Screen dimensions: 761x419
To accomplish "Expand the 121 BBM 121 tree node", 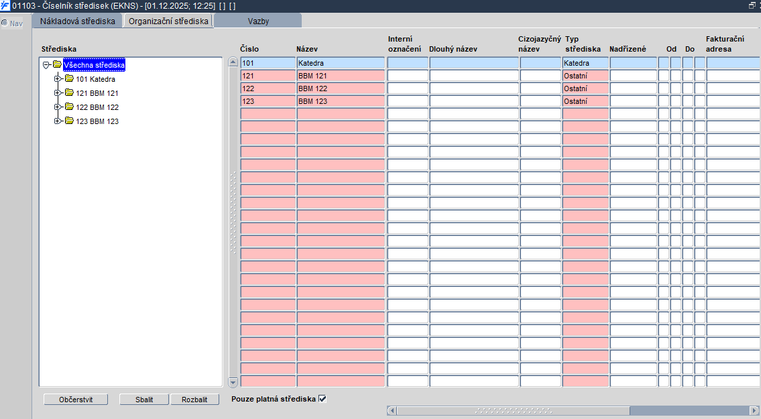I will coord(58,93).
